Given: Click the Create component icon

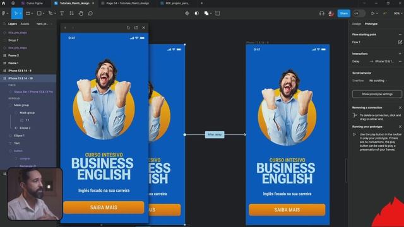Looking at the screenshot, I should point(187,13).
